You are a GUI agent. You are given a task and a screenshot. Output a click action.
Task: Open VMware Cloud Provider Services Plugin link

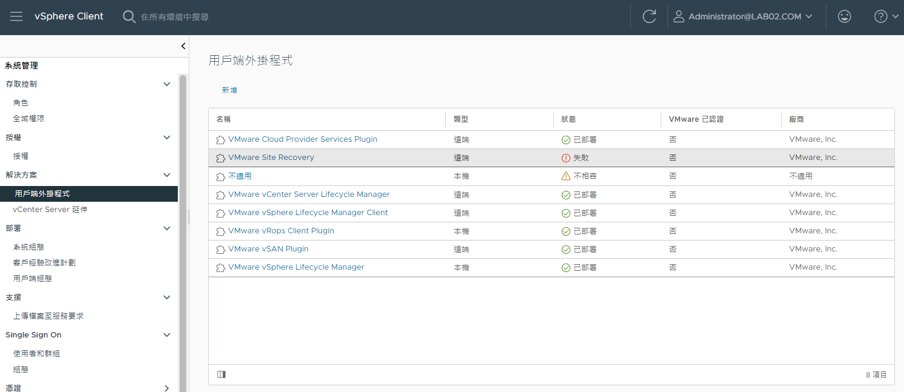pos(303,139)
